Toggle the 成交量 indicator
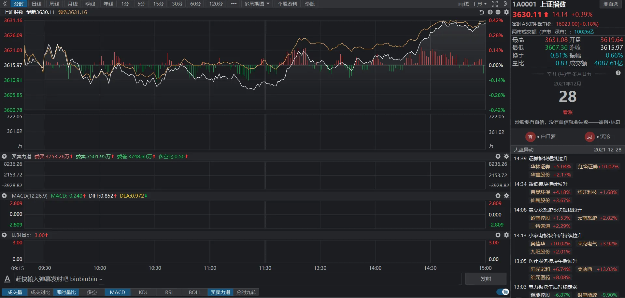 15,292
